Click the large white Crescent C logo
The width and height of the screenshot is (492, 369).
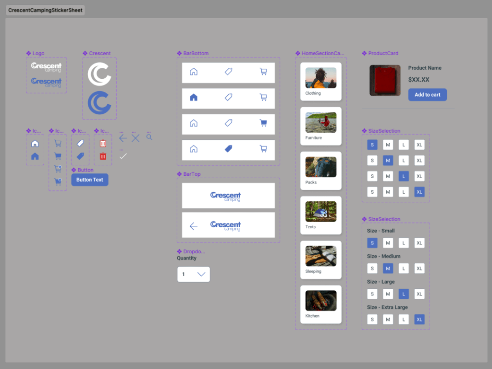point(99,74)
